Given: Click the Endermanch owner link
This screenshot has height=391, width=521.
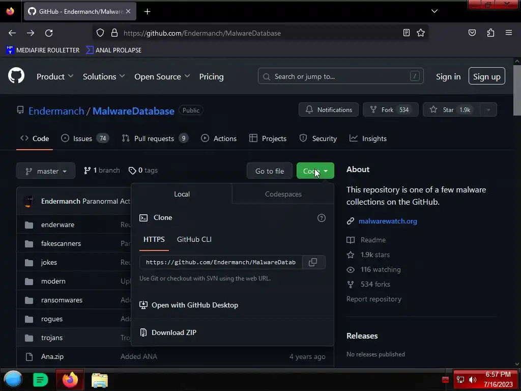Looking at the screenshot, I should (x=56, y=110).
